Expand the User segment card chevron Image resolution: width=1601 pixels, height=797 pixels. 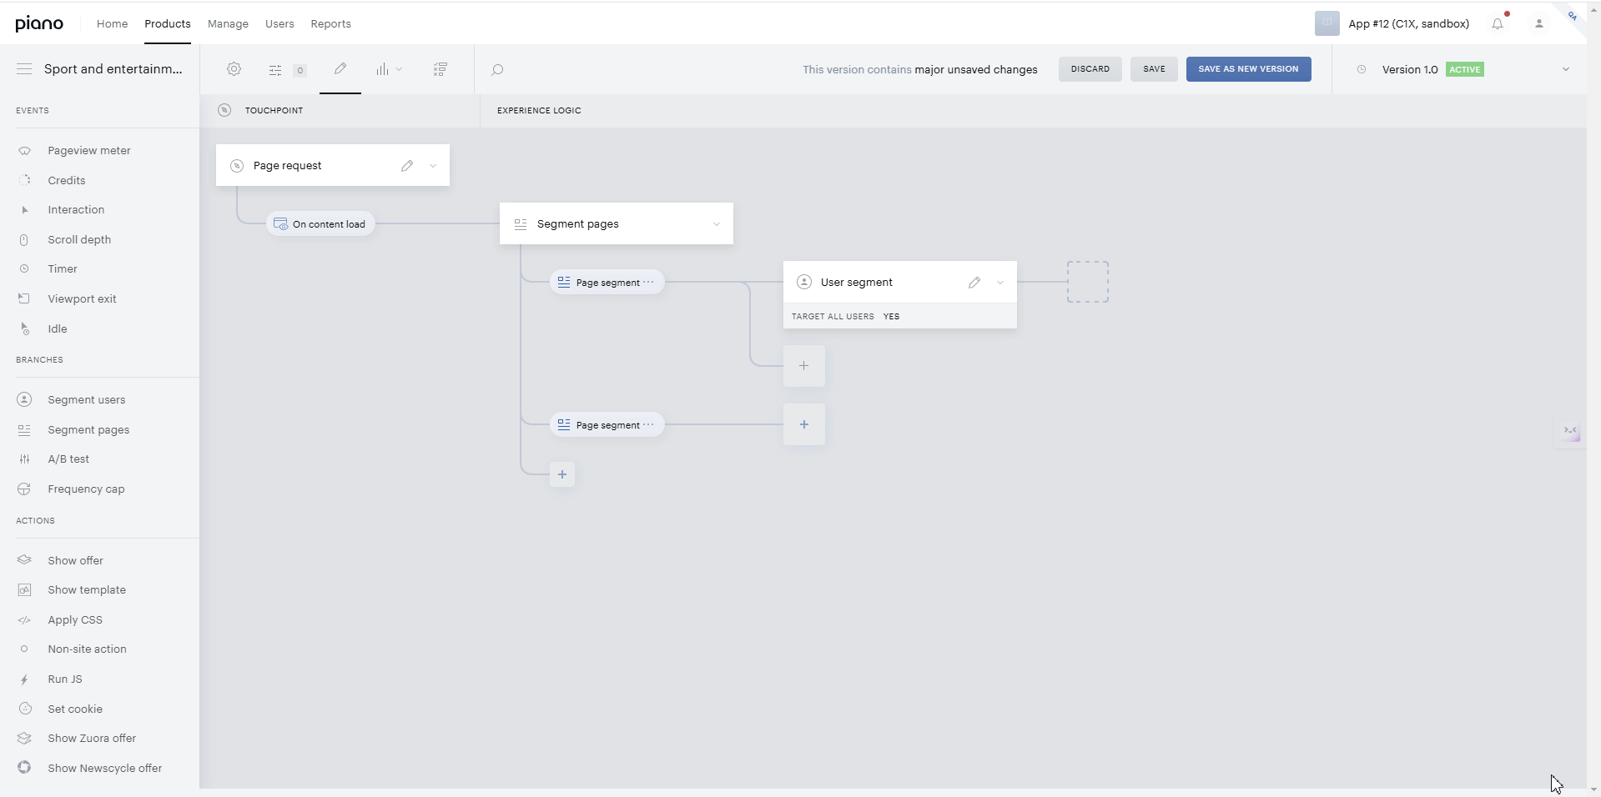point(1000,283)
